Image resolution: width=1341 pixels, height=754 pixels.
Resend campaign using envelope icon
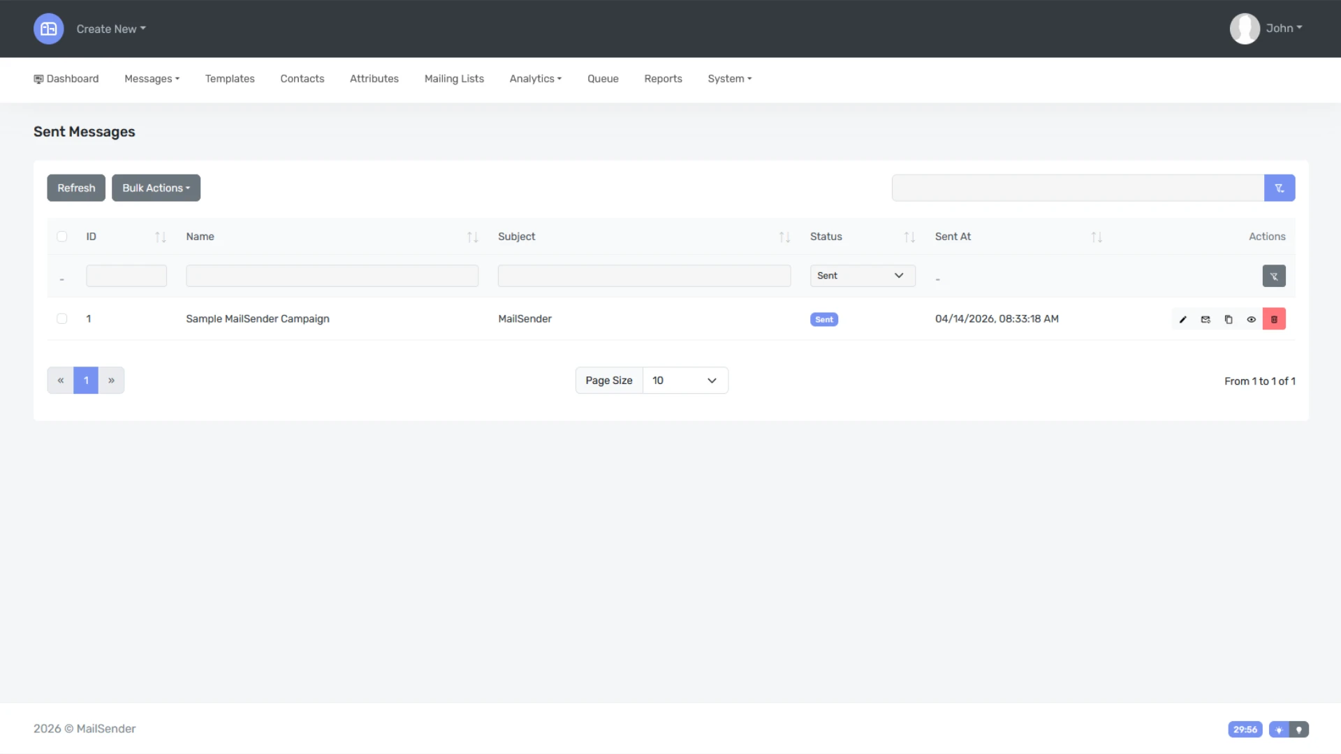pyautogui.click(x=1206, y=319)
